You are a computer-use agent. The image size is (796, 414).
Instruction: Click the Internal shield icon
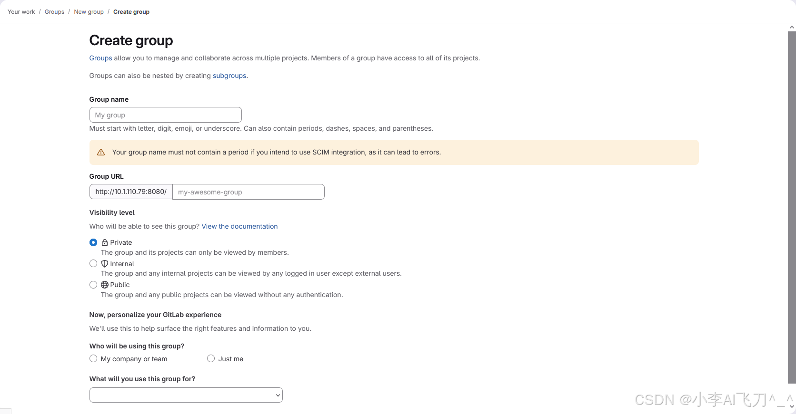105,264
